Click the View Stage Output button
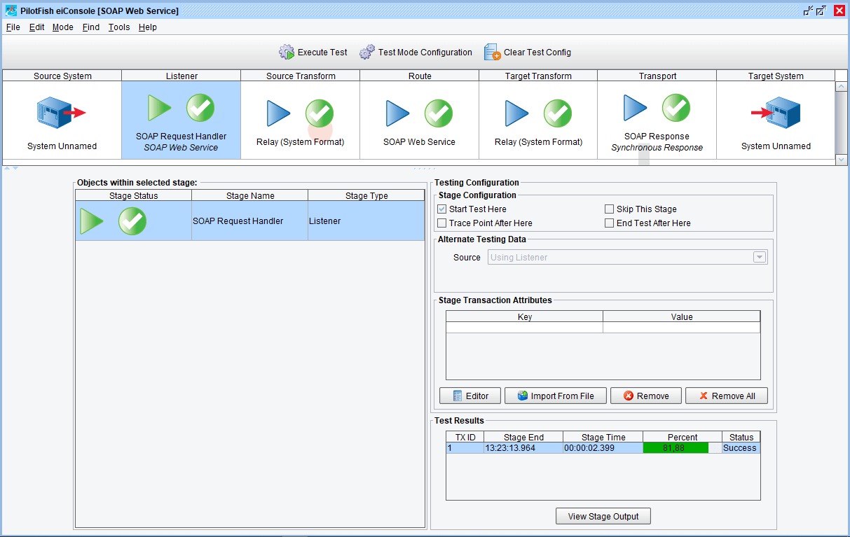The height and width of the screenshot is (537, 850). [603, 517]
